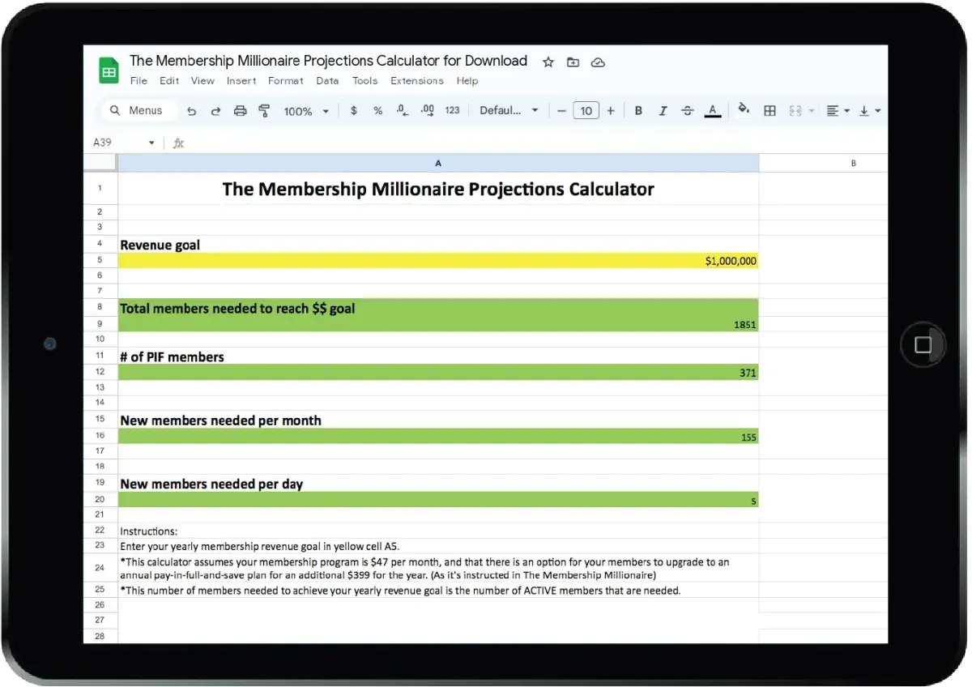Viewport: 972px width, 687px height.
Task: Open the Format menu
Action: [x=285, y=81]
